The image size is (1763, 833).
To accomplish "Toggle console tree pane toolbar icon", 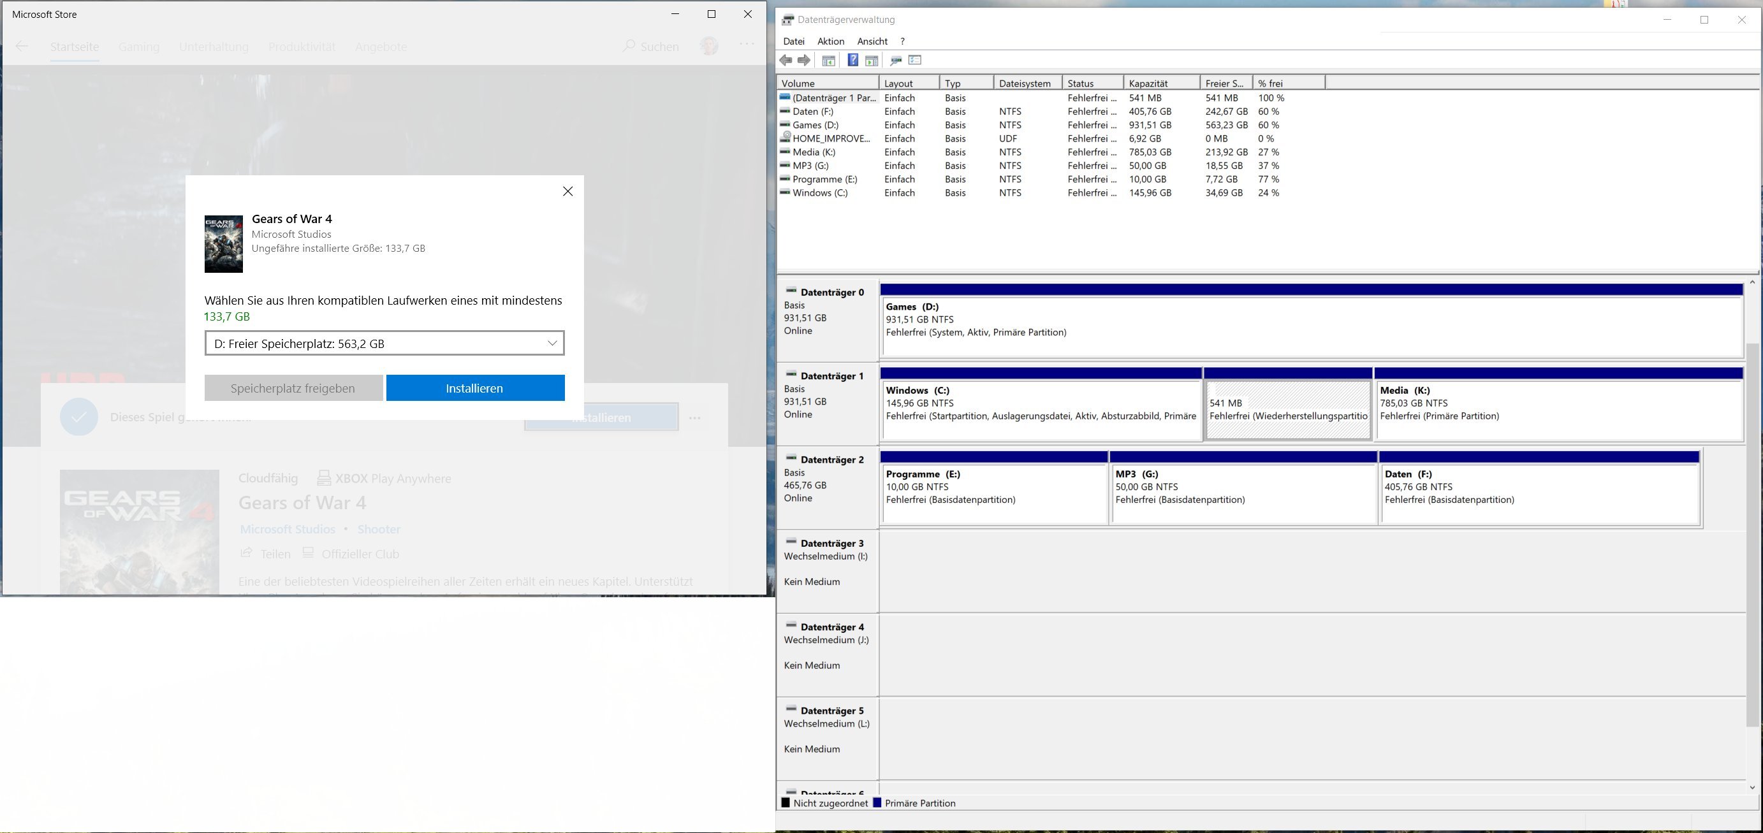I will click(828, 60).
